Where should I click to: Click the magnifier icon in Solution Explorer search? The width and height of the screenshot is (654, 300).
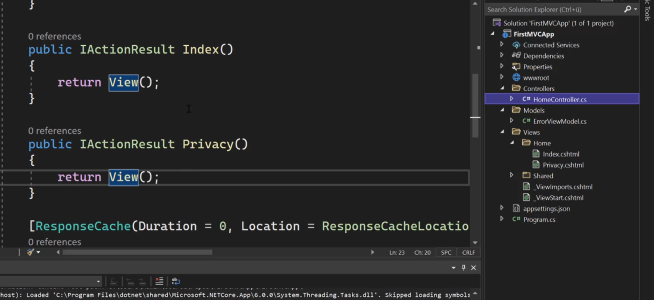627,9
